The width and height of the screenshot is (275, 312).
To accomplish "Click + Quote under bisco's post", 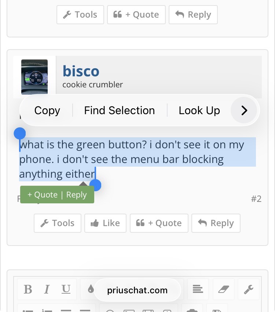I will click(159, 223).
